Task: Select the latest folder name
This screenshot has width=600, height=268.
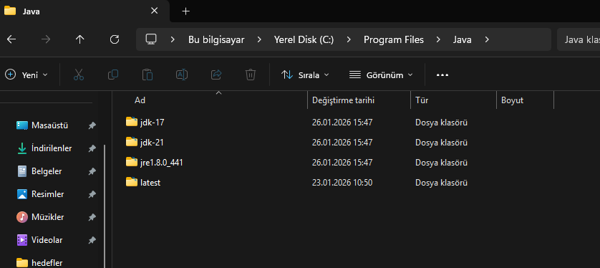Action: (x=150, y=183)
